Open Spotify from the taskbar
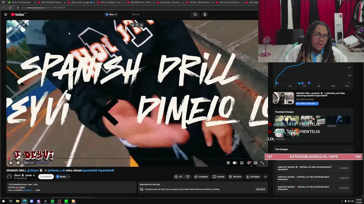 (x=52, y=201)
